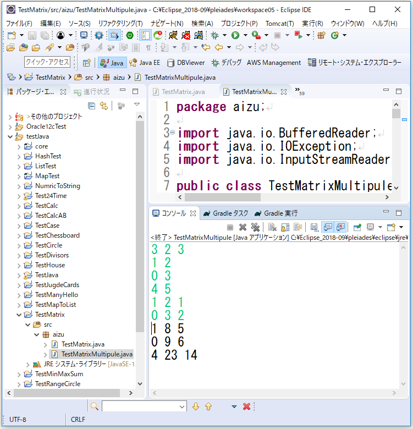Click the Pin Console icon
Image resolution: width=413 pixels, height=429 pixels.
pyautogui.click(x=357, y=227)
